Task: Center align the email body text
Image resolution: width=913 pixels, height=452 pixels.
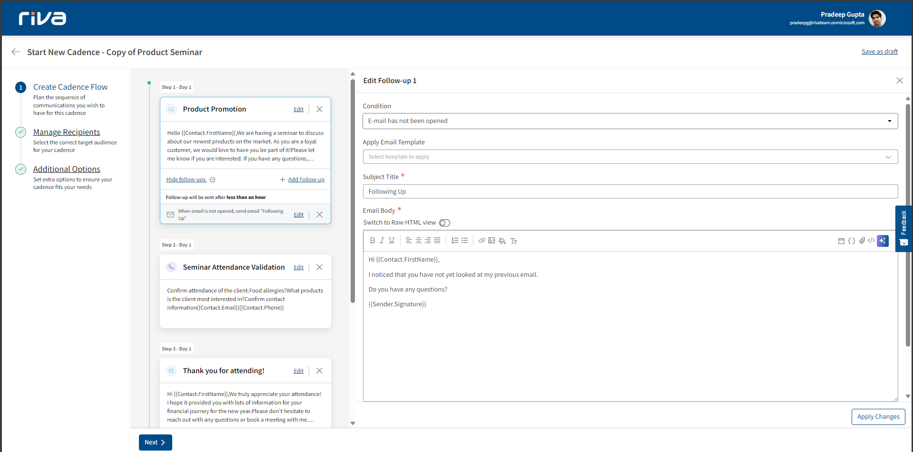Action: tap(419, 241)
